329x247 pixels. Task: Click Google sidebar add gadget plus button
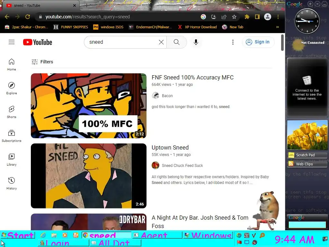click(x=310, y=4)
